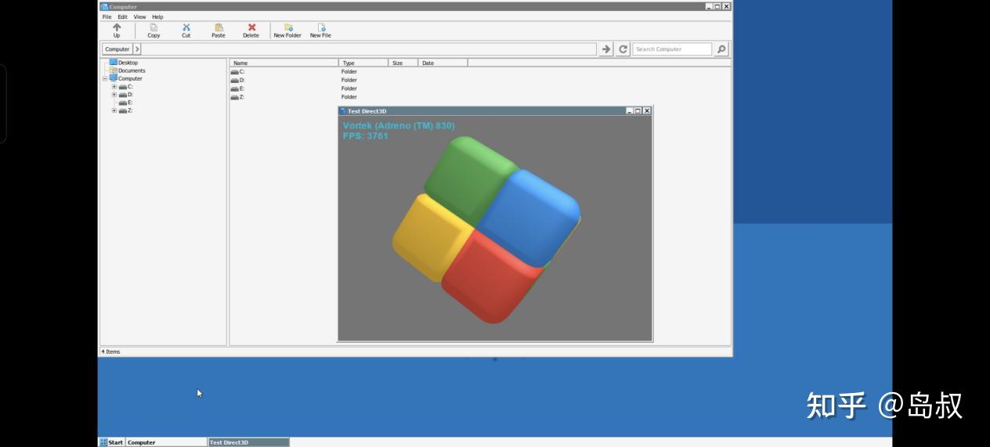
Task: Click the address path field
Action: pyautogui.click(x=369, y=49)
